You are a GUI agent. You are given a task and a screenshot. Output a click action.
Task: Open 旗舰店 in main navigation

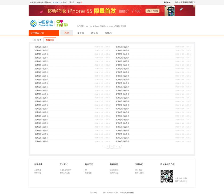[108, 33]
